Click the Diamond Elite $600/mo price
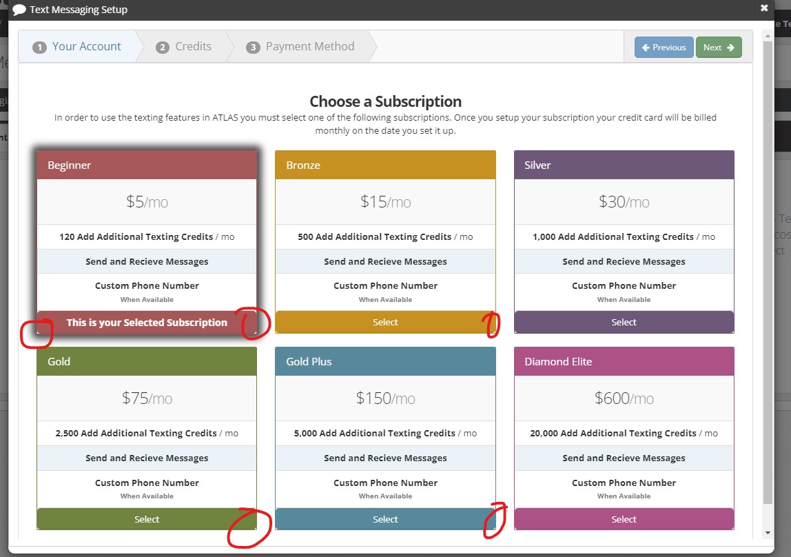Screen dimensions: 791x557 (x=624, y=398)
